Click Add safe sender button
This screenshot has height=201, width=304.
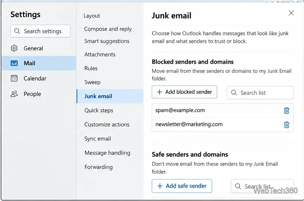182,186
